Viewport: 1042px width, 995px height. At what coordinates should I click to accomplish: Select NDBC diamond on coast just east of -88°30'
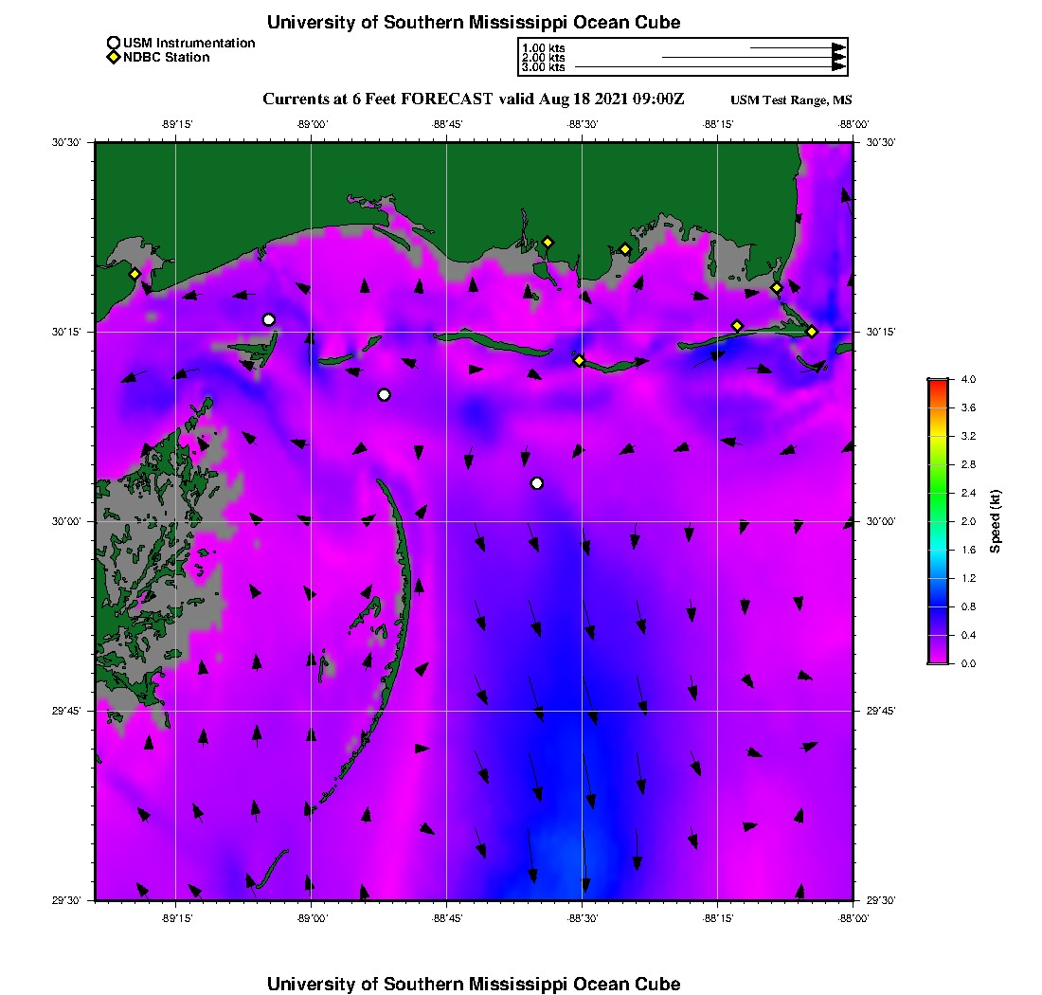625,249
